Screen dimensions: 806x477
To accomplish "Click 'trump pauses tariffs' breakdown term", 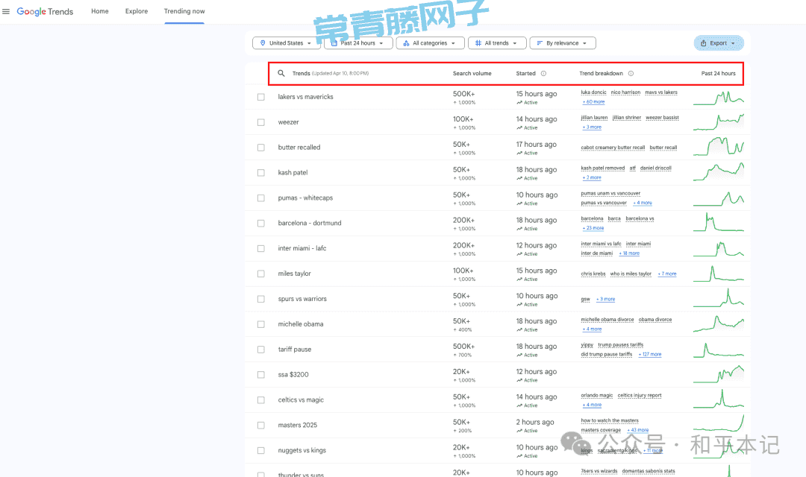I will click(620, 344).
